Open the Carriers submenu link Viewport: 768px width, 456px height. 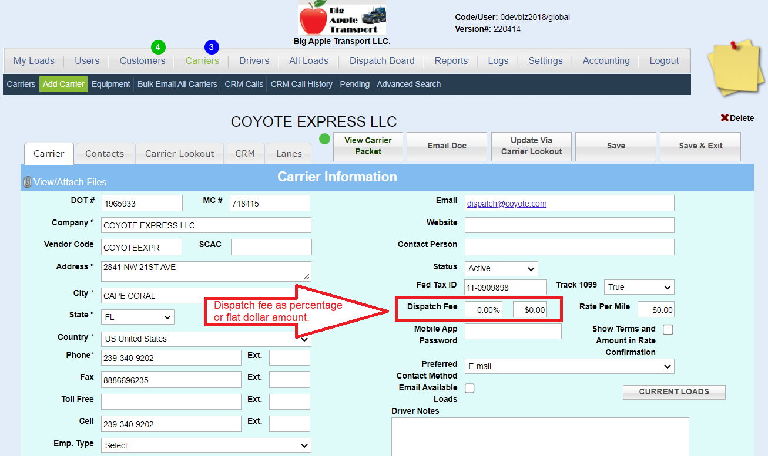(x=21, y=84)
